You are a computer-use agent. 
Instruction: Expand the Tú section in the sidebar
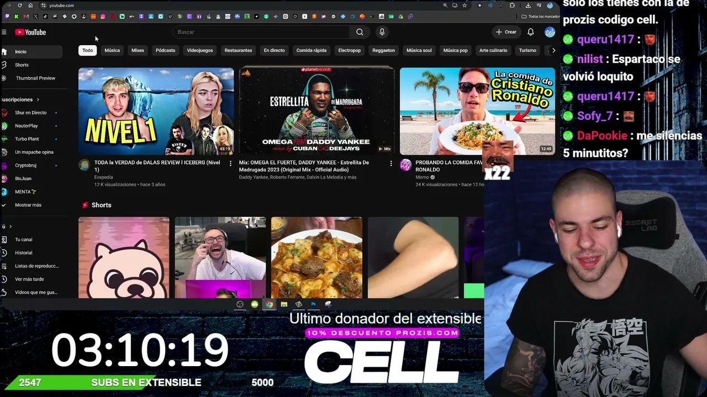point(6,227)
